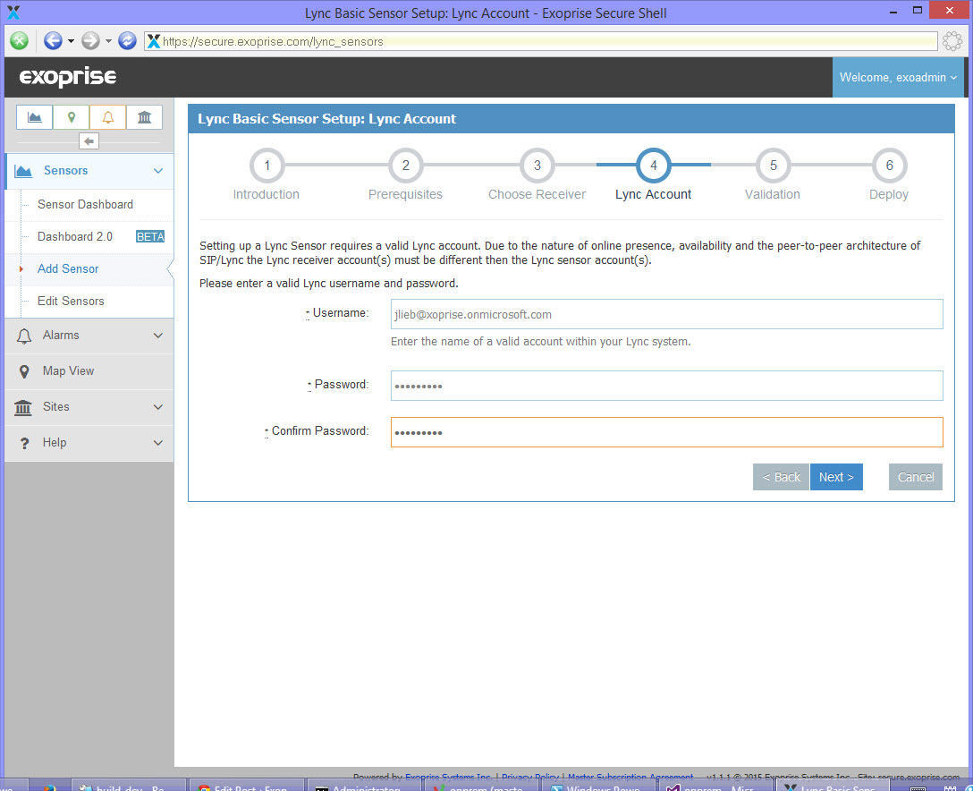The image size is (973, 791).
Task: Click the browser back arrow button
Action: pyautogui.click(x=53, y=41)
